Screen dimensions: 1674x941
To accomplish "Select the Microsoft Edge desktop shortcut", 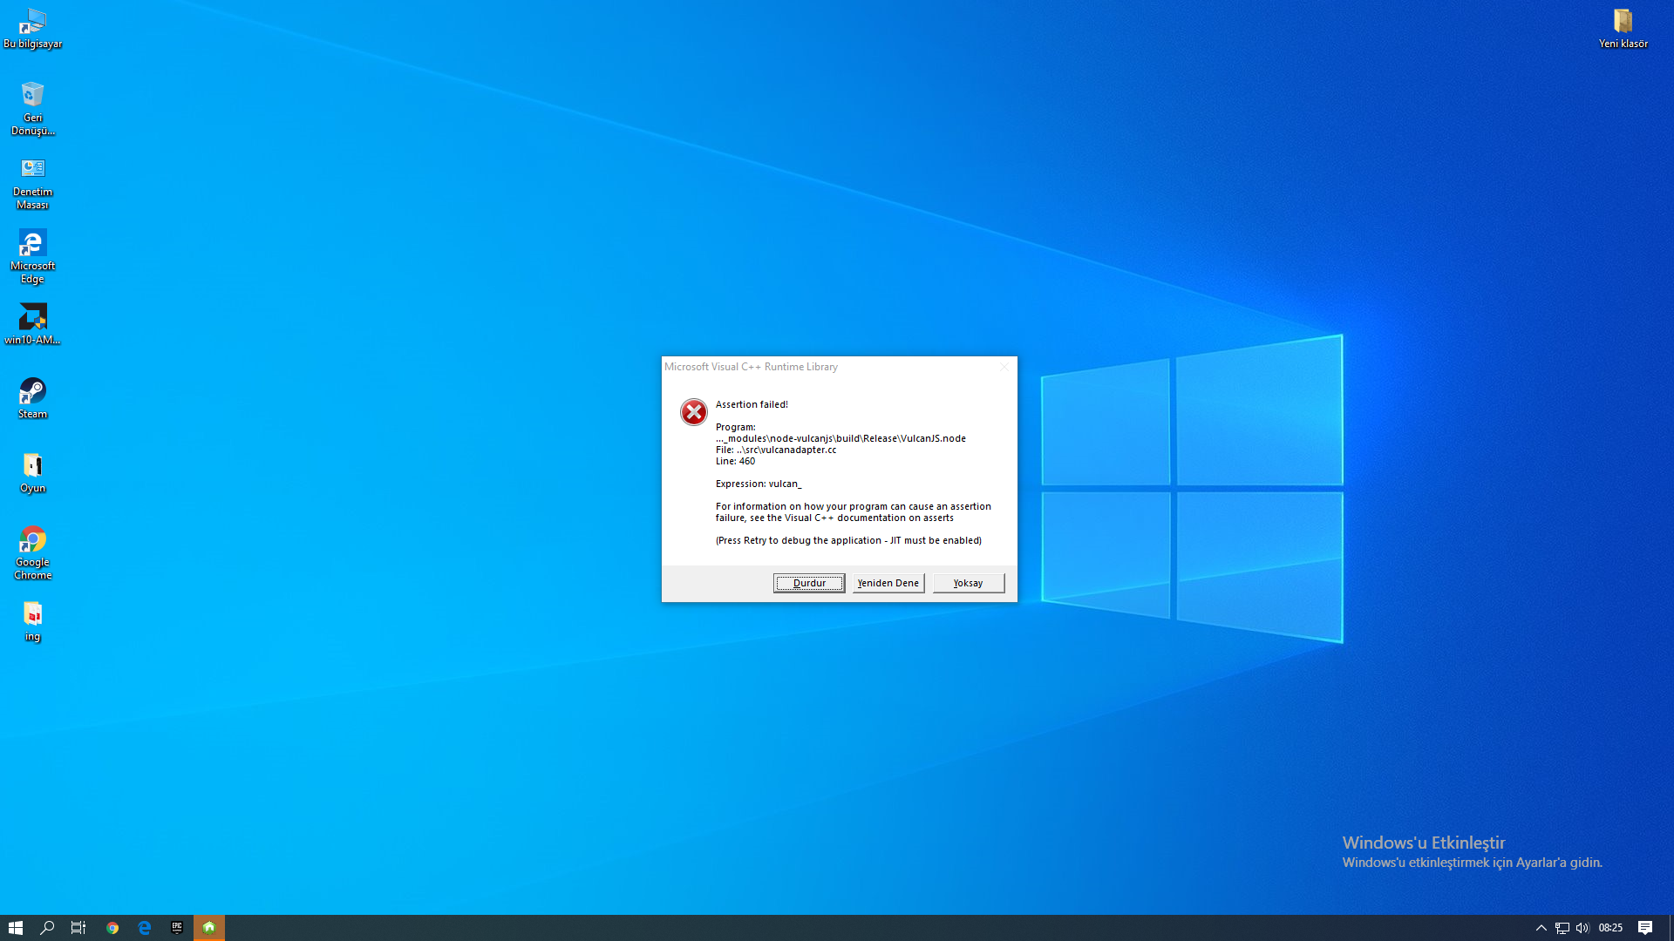I will pyautogui.click(x=32, y=257).
